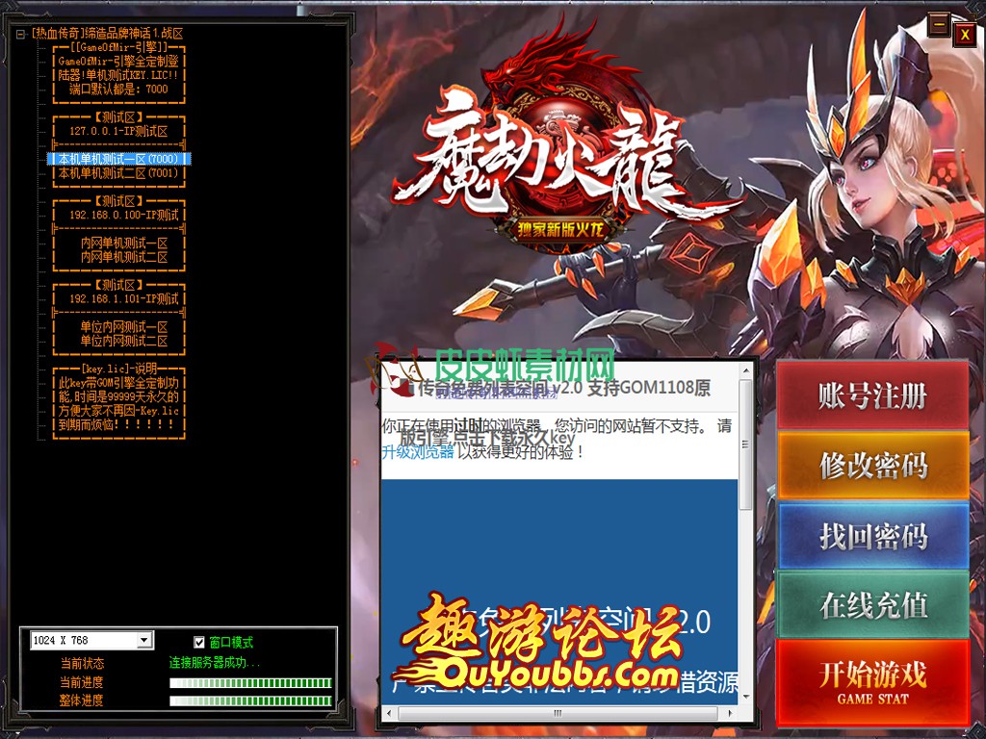Click the [key.lic]-说明 header row
The image size is (986, 739).
(118, 369)
